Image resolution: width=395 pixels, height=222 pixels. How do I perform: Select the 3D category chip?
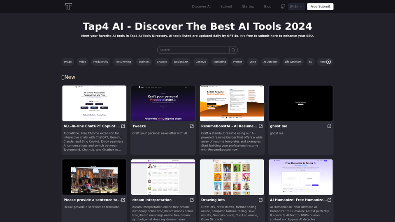pos(310,62)
